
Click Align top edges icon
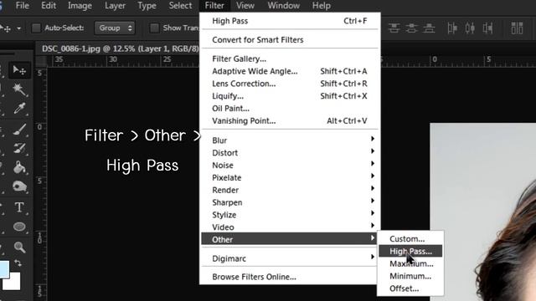(x=394, y=28)
